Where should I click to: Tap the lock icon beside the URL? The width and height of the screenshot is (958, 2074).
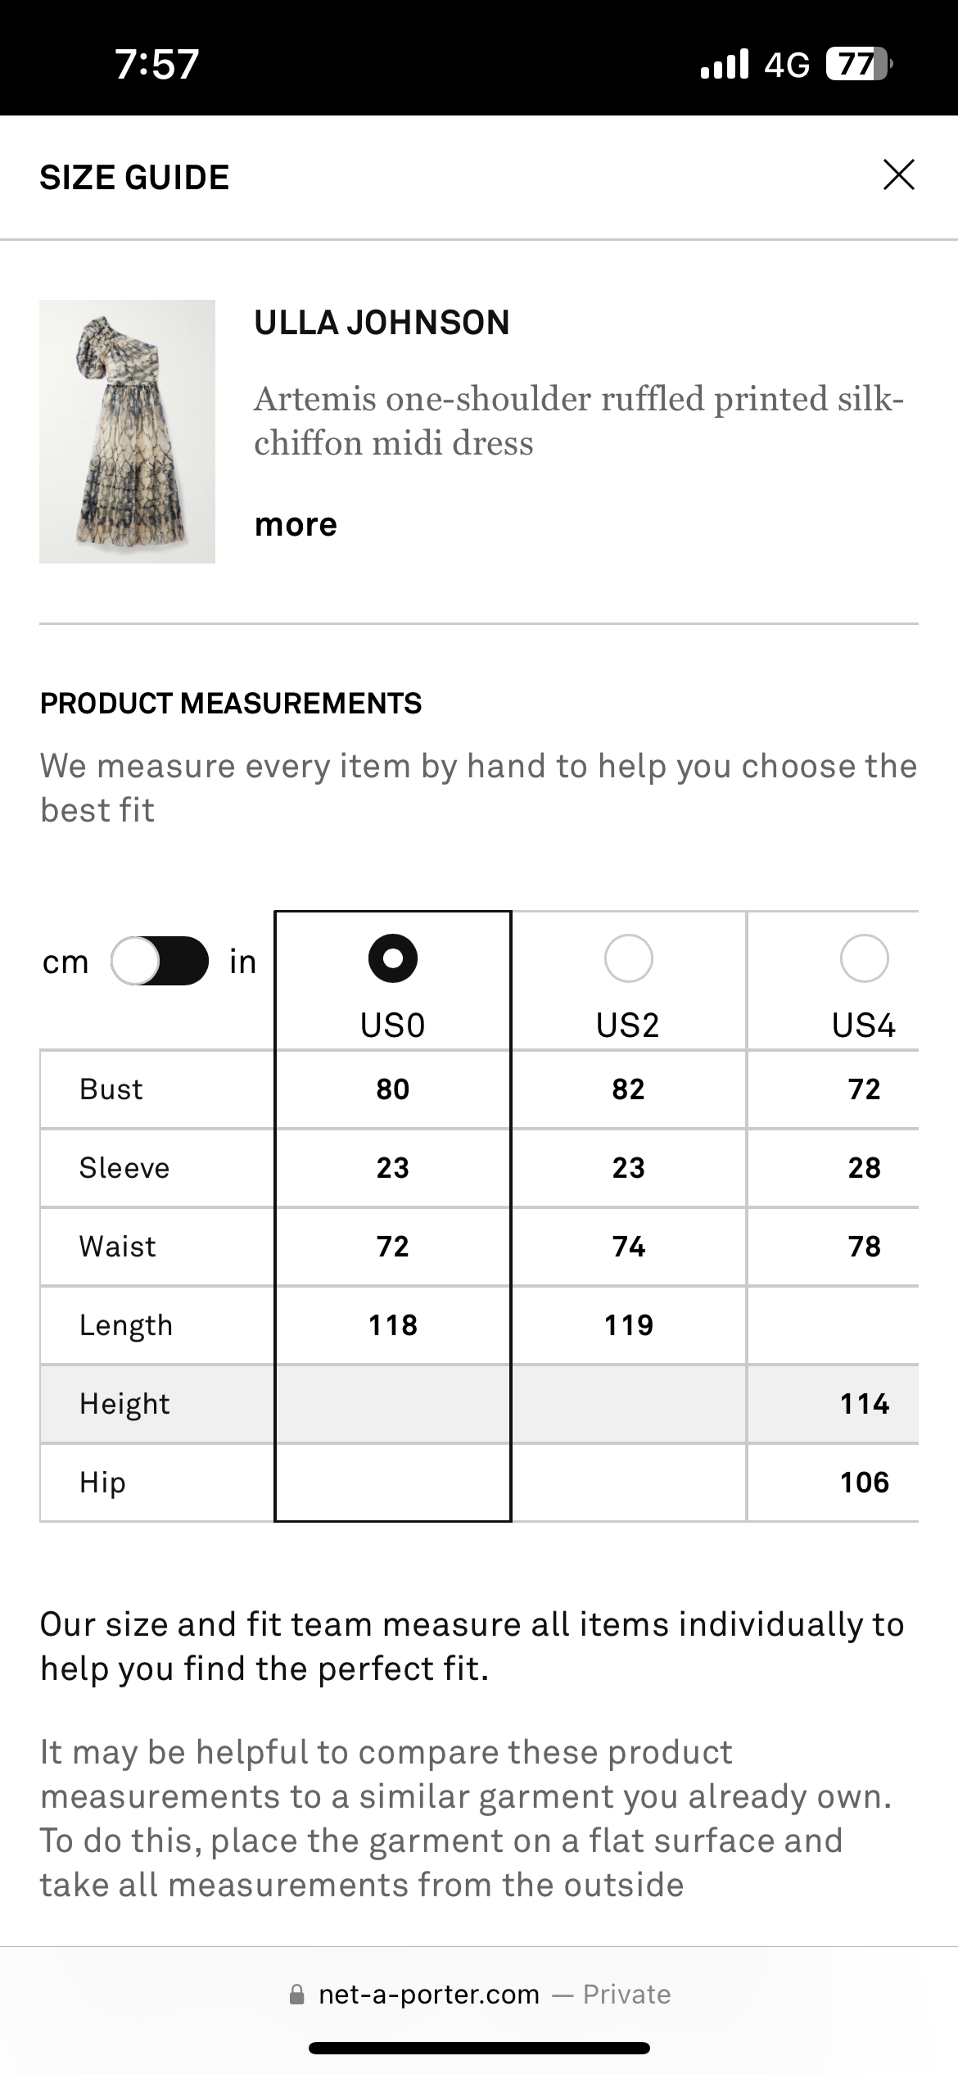click(x=297, y=1995)
